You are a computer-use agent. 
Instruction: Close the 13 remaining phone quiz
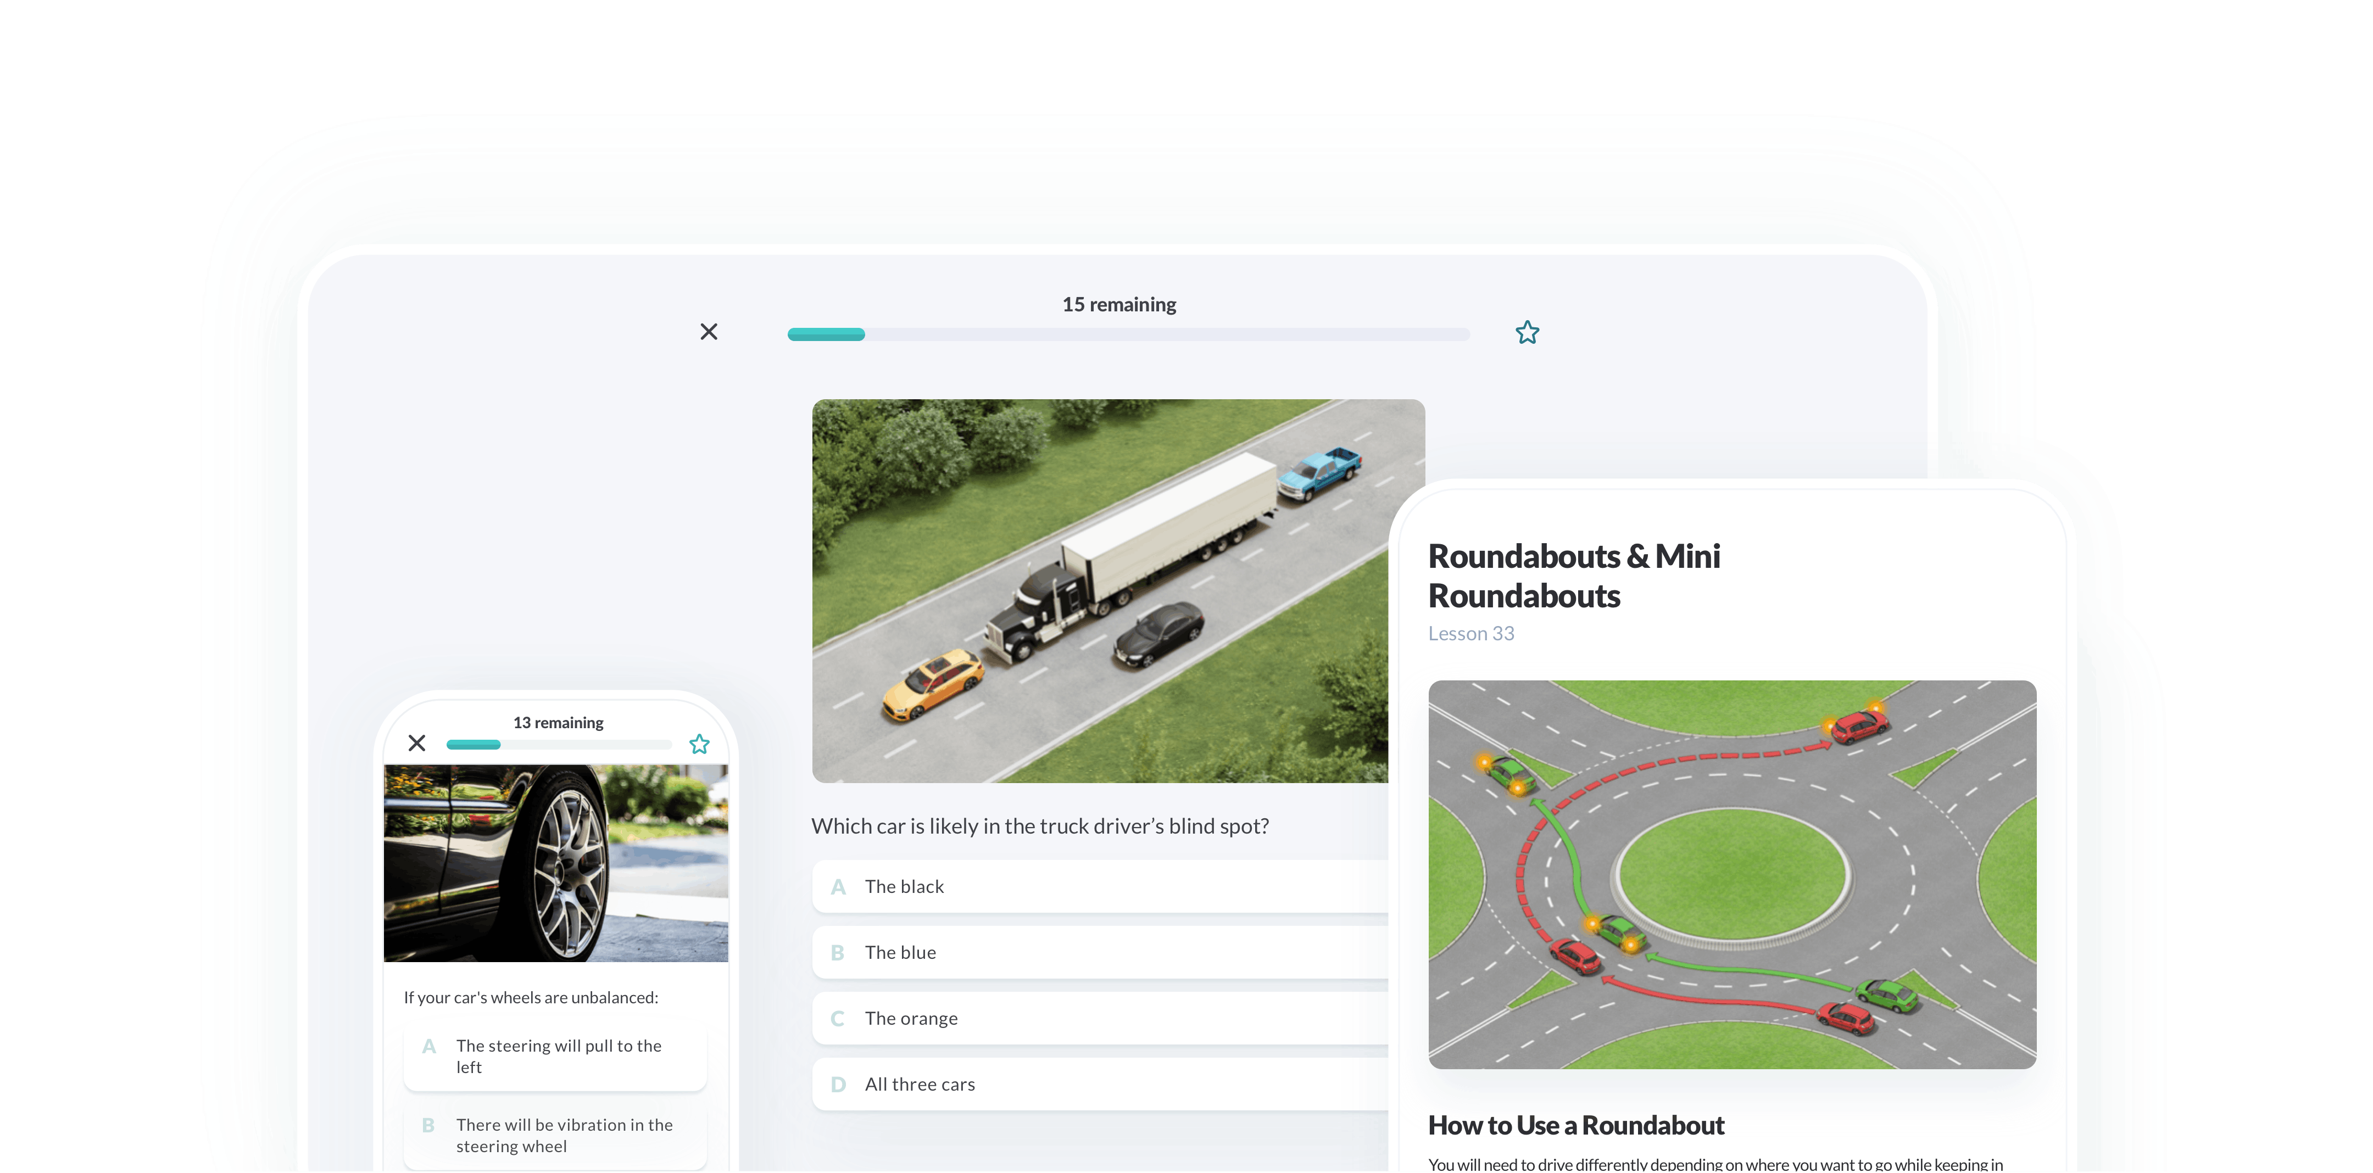pos(416,743)
